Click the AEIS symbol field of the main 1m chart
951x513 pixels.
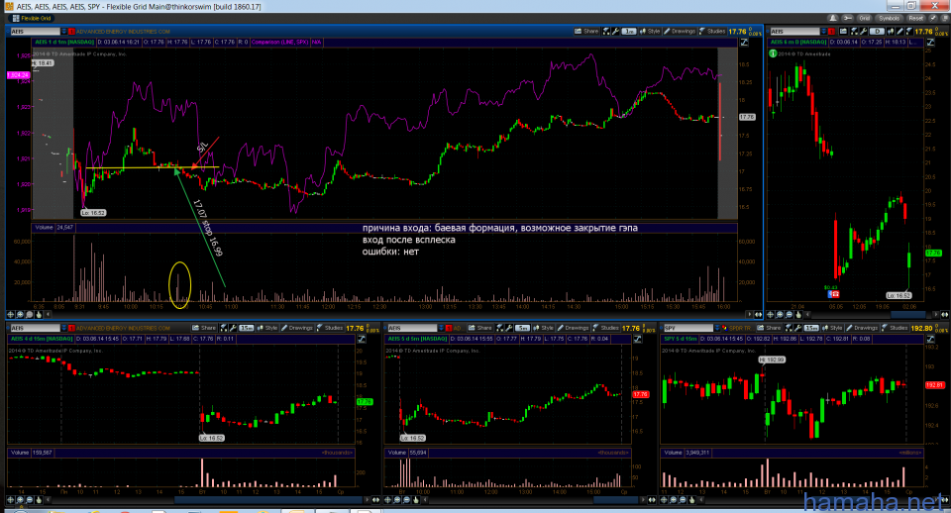(x=34, y=31)
